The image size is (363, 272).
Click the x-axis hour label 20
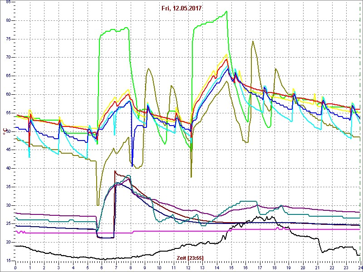coord(303,267)
